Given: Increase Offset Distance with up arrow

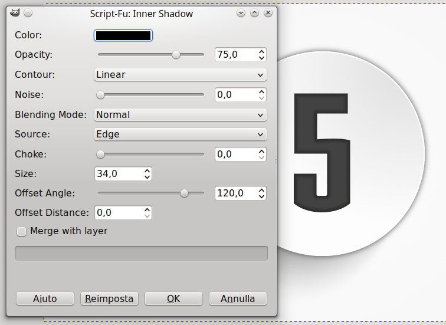Looking at the screenshot, I should tap(147, 209).
